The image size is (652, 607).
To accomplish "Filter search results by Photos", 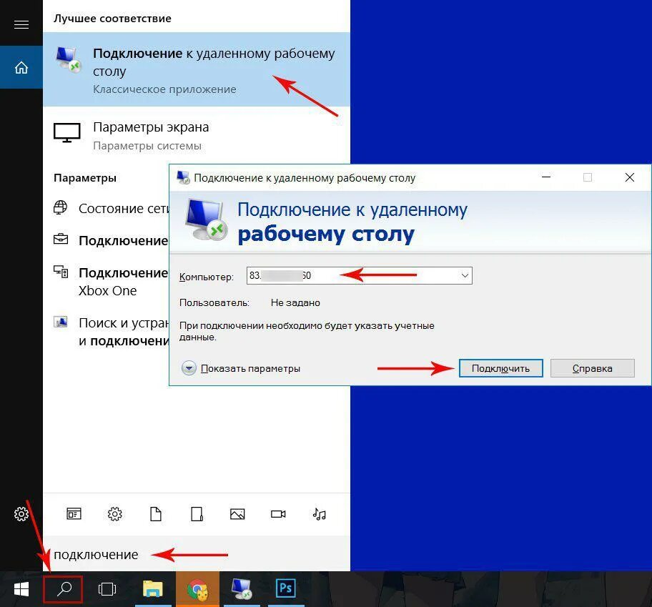I will point(237,514).
